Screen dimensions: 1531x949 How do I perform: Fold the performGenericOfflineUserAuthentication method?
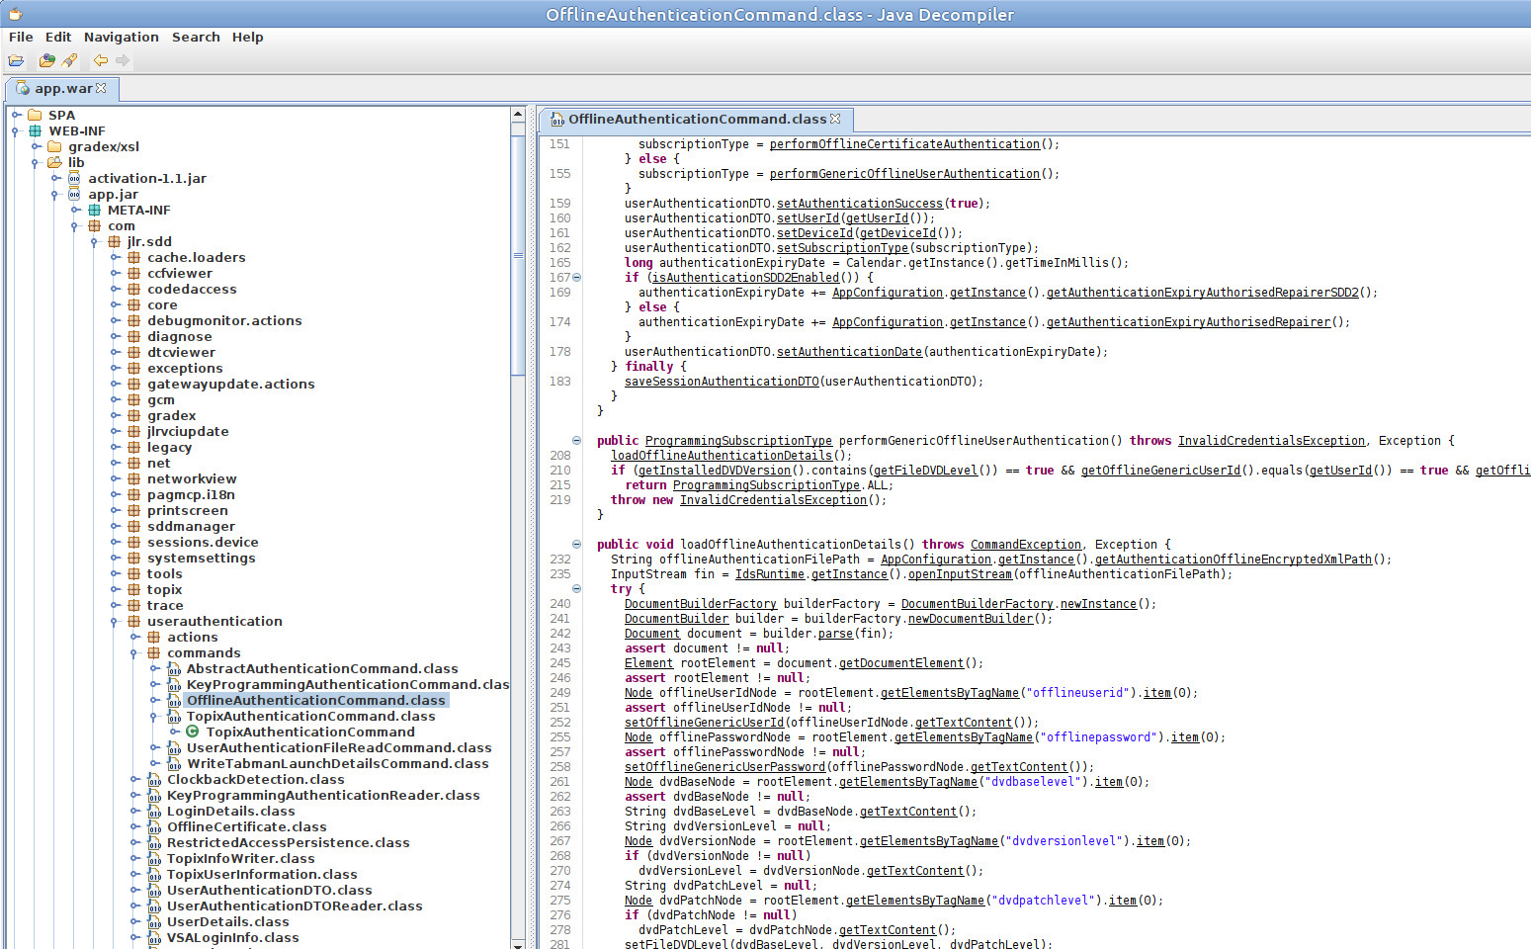pos(576,441)
